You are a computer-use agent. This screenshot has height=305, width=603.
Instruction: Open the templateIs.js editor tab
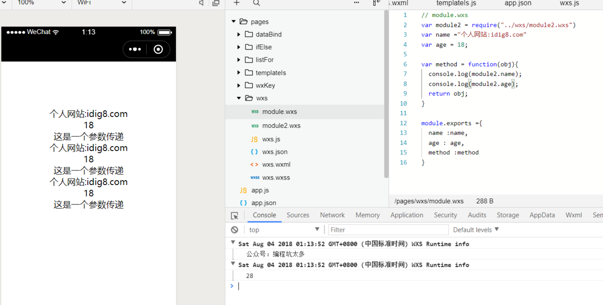click(456, 3)
